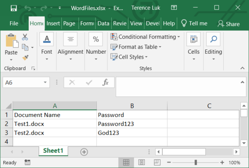249x168 pixels.
Task: Select column A header
Action: [x=55, y=106]
